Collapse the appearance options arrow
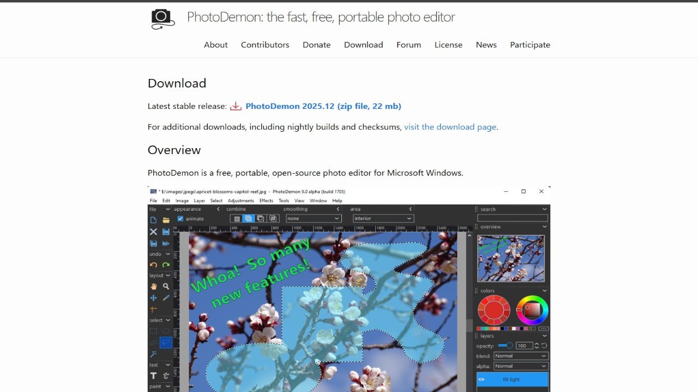Viewport: 698px width, 392px height. (x=218, y=209)
